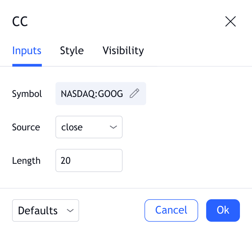This screenshot has width=252, height=231.
Task: Click the Length label text
Action: click(26, 161)
